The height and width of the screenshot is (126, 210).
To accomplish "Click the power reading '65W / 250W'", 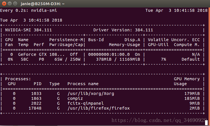I will 67,59.
